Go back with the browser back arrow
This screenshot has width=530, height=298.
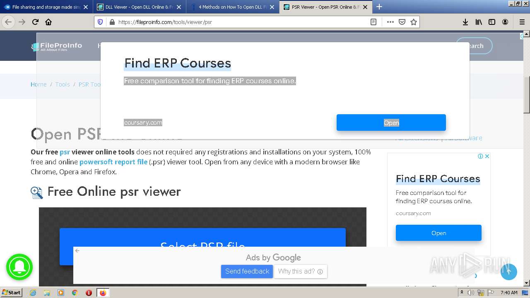[x=8, y=22]
